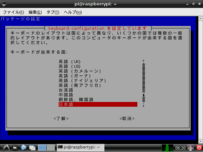203x152 pixels.
Task: Click the screen lock icon in tray
Action: [191, 148]
